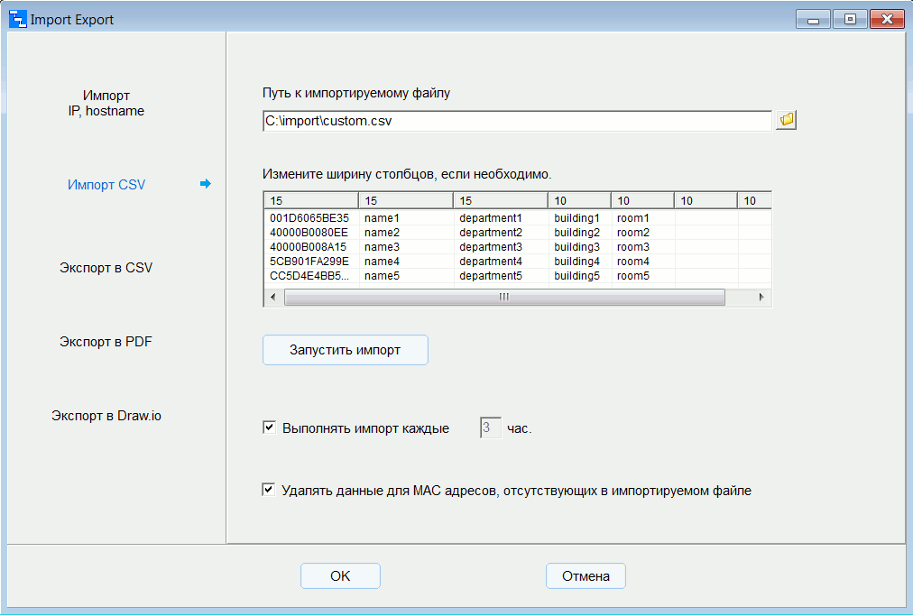
Task: Switch to Экспорт в CSV section
Action: coord(106,268)
